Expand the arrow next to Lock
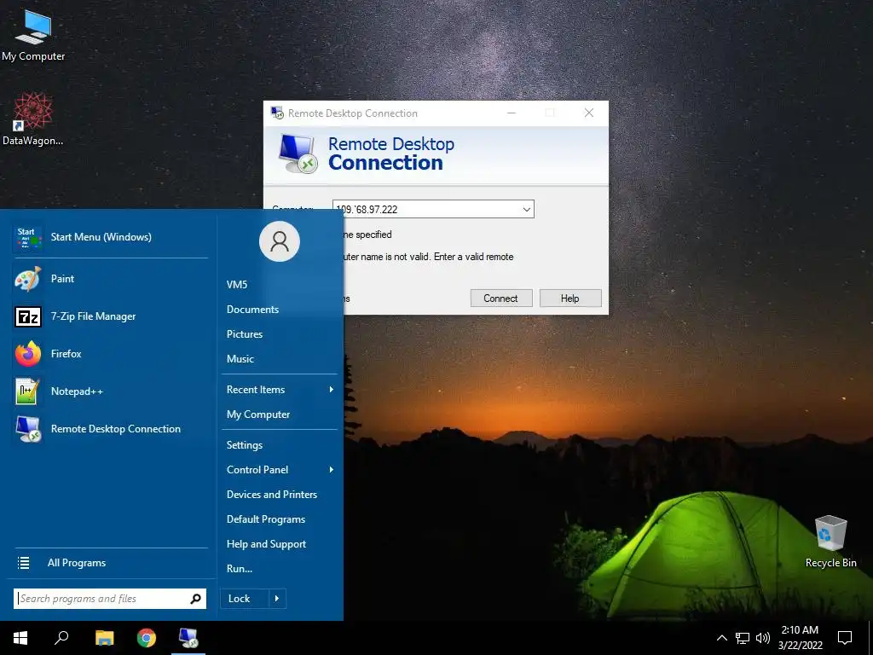873x655 pixels. coord(277,599)
